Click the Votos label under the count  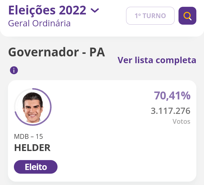click(x=181, y=122)
